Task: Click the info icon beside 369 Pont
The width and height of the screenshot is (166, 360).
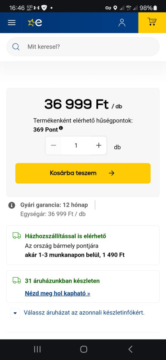Action: [61, 128]
